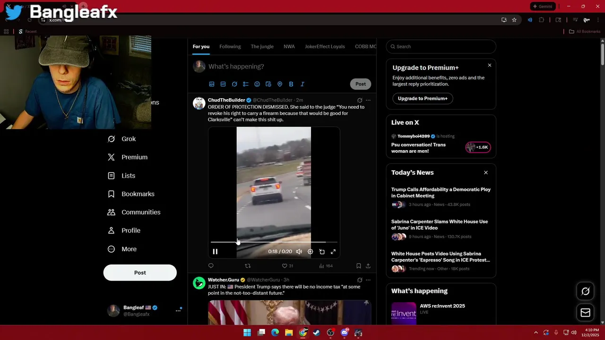Select the COBB MC tab
605x340 pixels.
click(365, 47)
